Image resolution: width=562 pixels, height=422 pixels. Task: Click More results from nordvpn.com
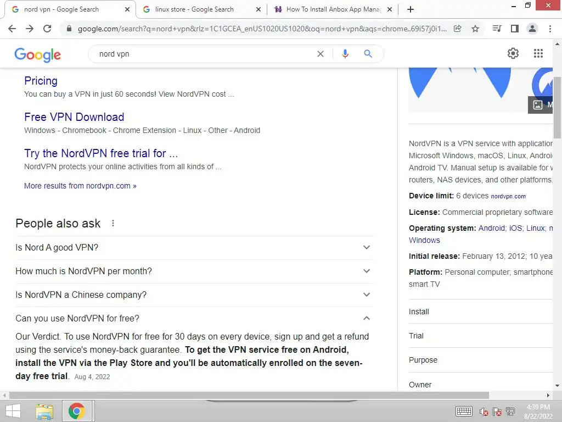coord(80,186)
